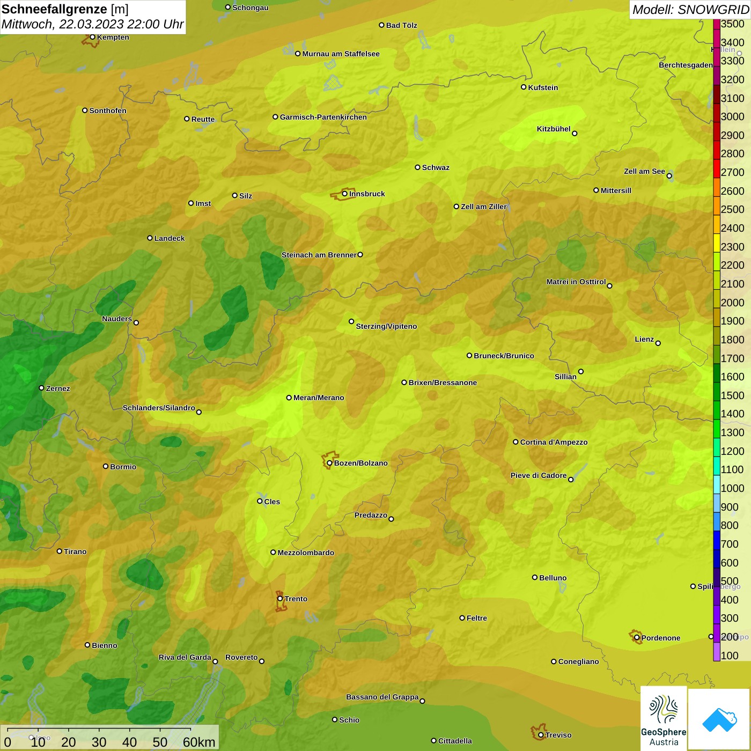Viewport: 751px width, 751px height.
Task: Click the Bormio location dot
Action: (106, 466)
